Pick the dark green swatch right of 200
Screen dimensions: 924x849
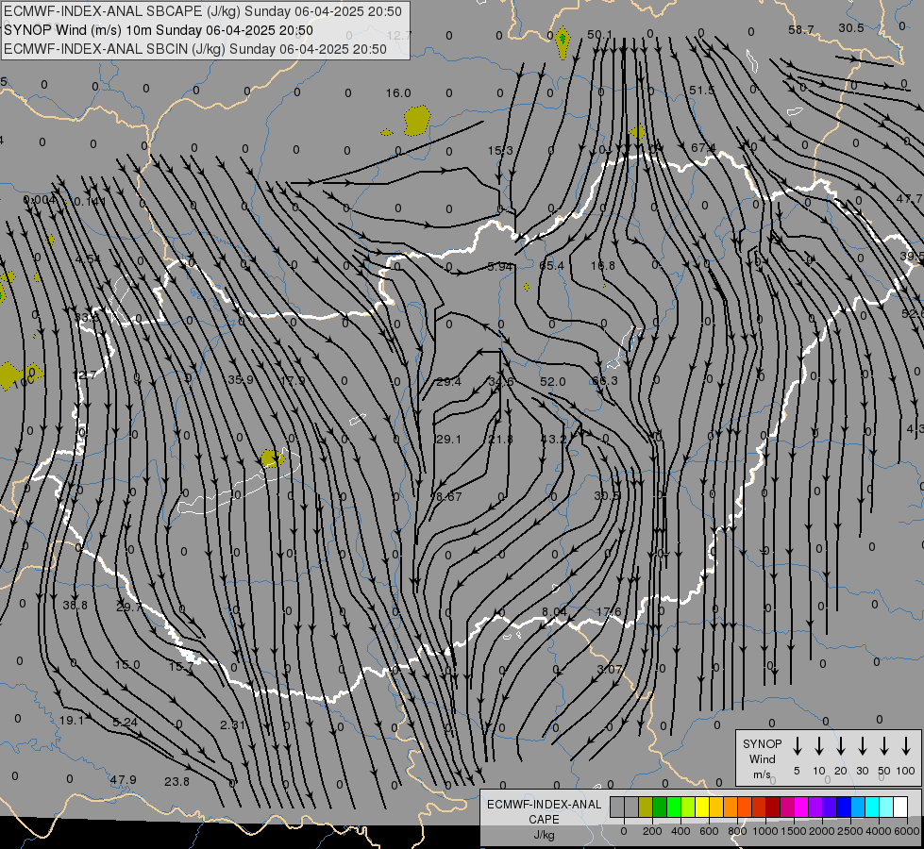pyautogui.click(x=660, y=807)
